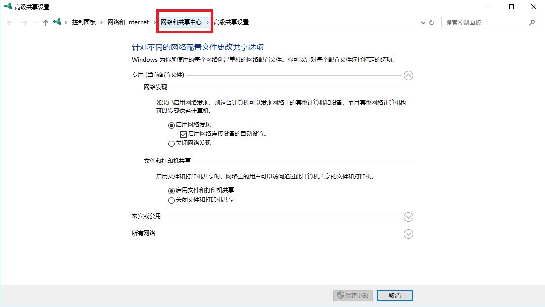Click the magnifier search icon

(532, 23)
